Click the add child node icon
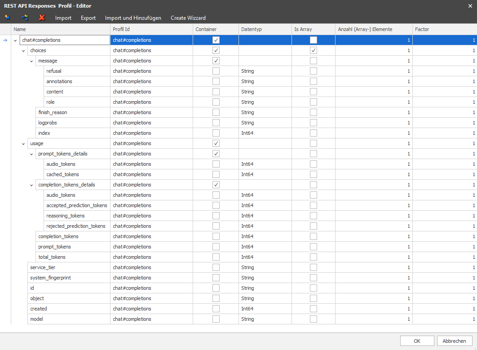Image resolution: width=477 pixels, height=350 pixels. (x=25, y=18)
